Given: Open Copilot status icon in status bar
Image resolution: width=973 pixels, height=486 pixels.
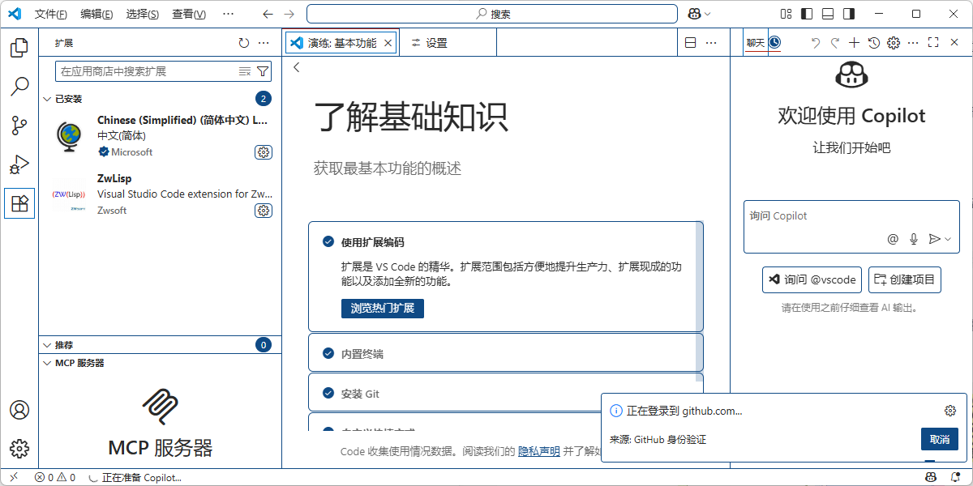Looking at the screenshot, I should (931, 477).
